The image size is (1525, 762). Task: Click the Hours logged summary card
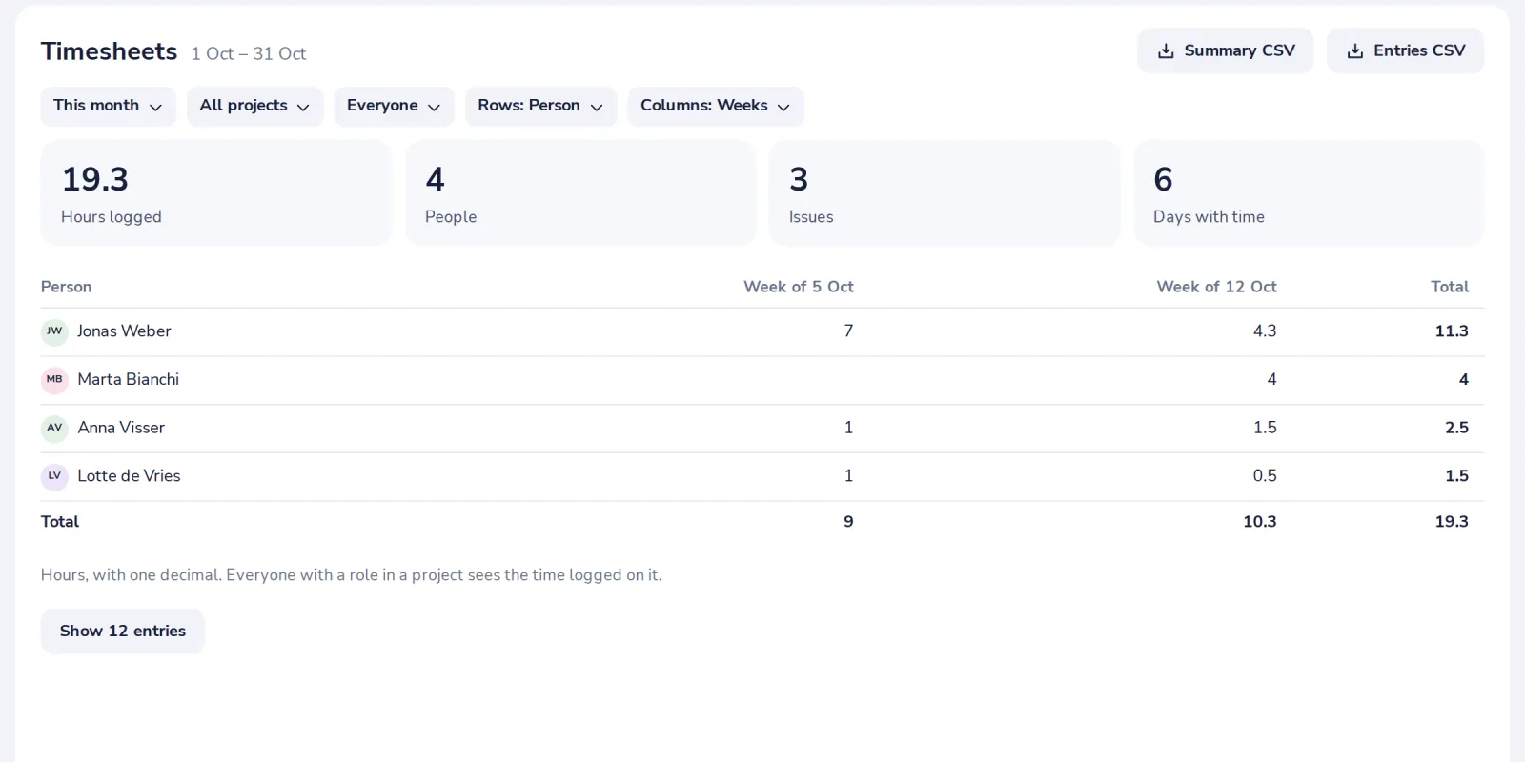pyautogui.click(x=215, y=193)
